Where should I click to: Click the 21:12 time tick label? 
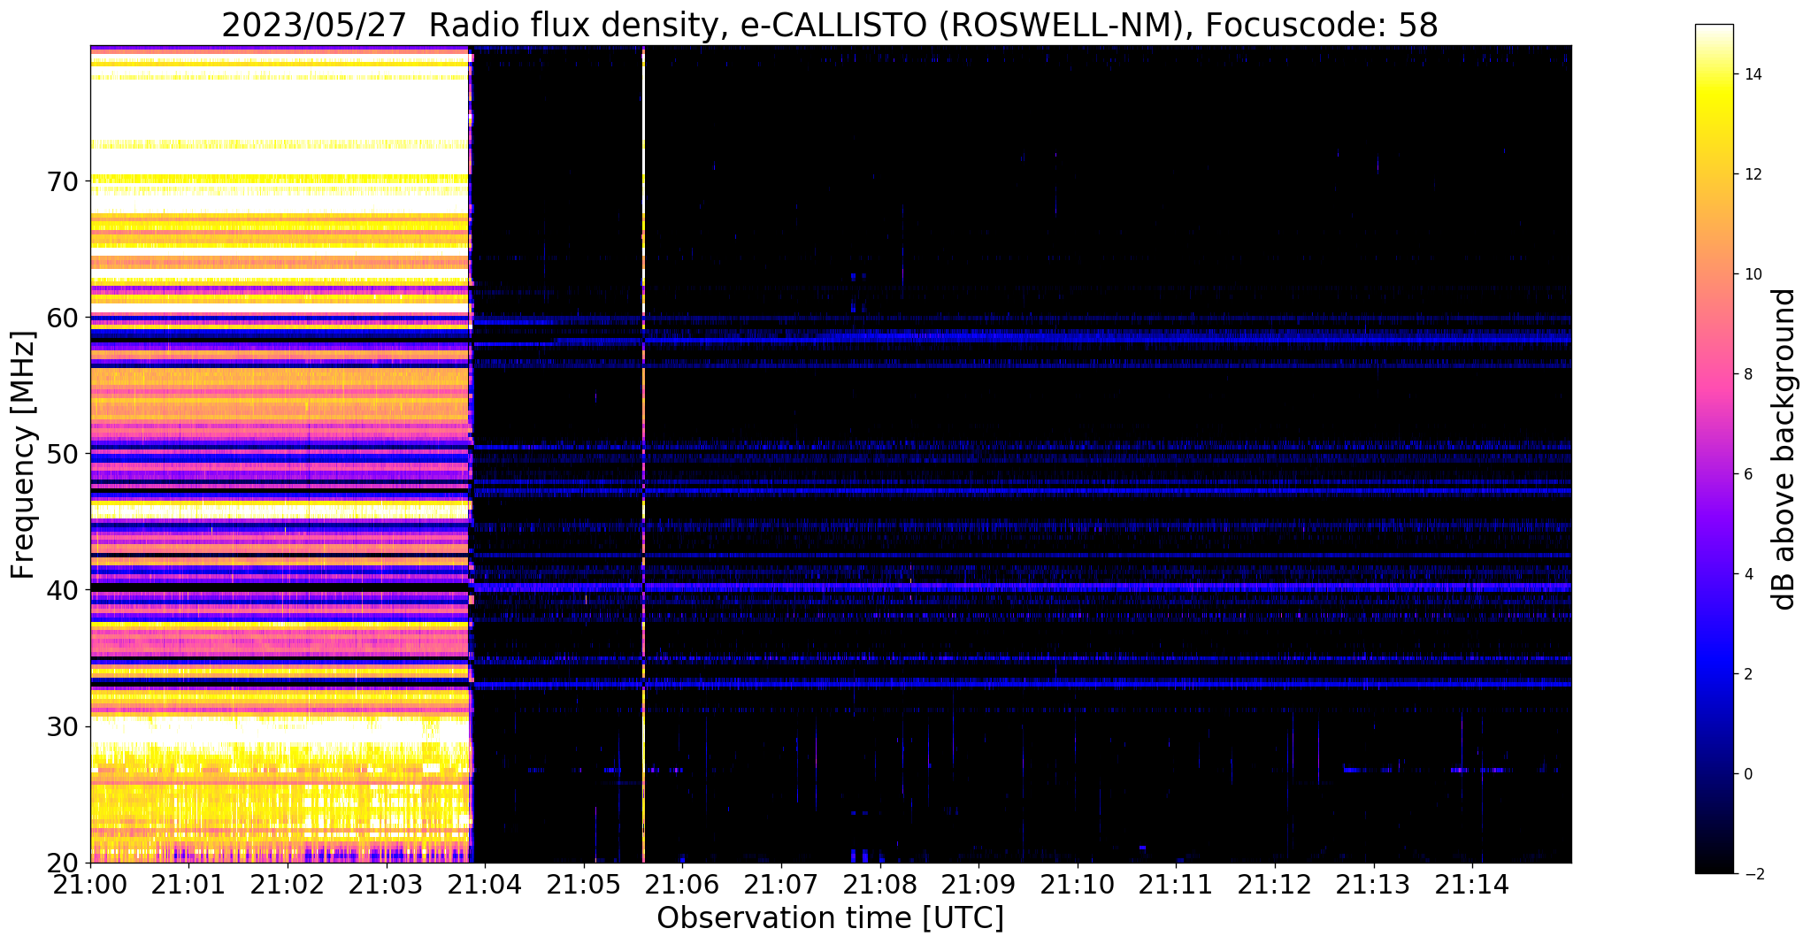(1275, 885)
